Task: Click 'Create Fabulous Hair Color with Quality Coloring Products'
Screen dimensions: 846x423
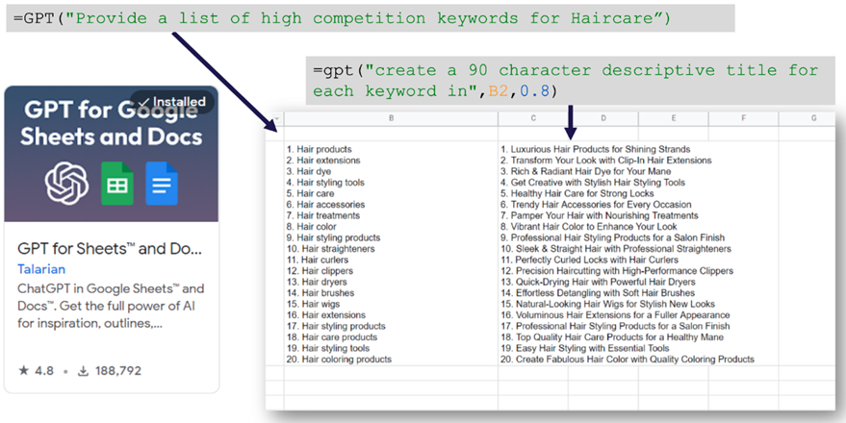Action: point(635,360)
